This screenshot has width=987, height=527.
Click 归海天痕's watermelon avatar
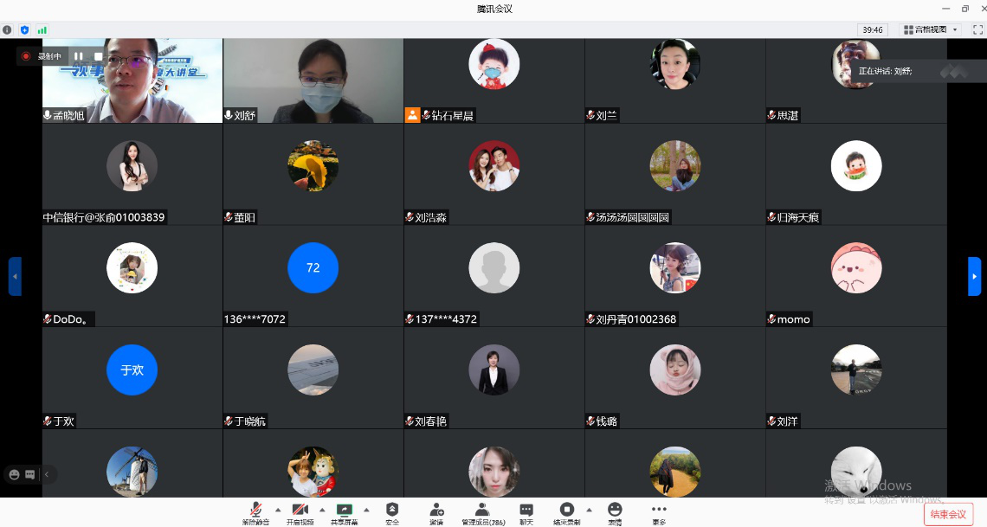[x=856, y=166]
